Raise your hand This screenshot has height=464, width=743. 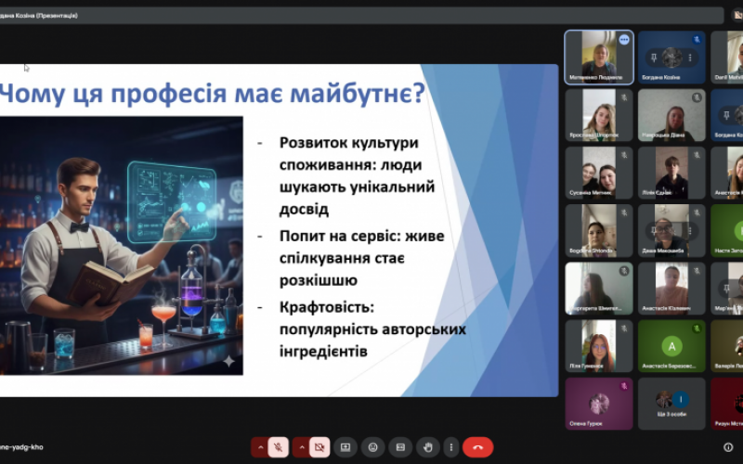[427, 447]
